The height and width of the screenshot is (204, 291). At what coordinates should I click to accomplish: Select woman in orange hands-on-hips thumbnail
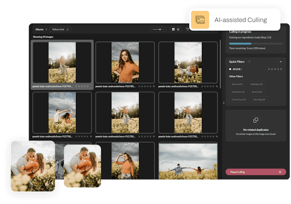(125, 62)
